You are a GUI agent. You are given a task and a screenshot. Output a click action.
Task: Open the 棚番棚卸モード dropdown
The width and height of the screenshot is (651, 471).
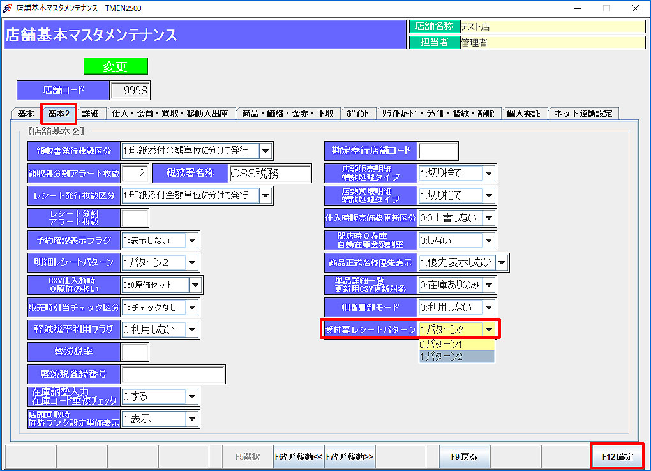489,307
